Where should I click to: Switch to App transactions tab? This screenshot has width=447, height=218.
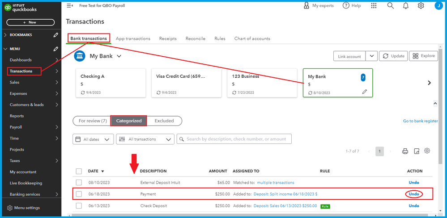point(133,38)
